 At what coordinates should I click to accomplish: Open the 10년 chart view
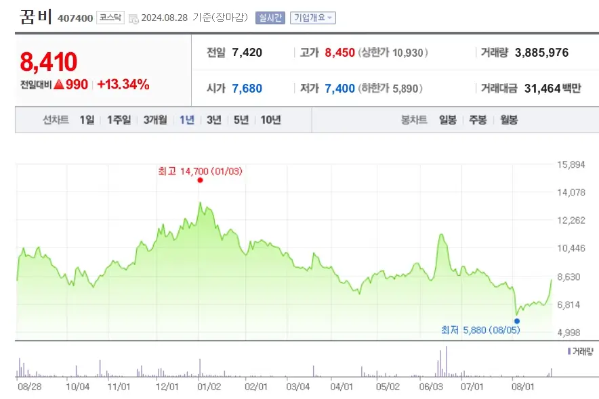(x=270, y=119)
